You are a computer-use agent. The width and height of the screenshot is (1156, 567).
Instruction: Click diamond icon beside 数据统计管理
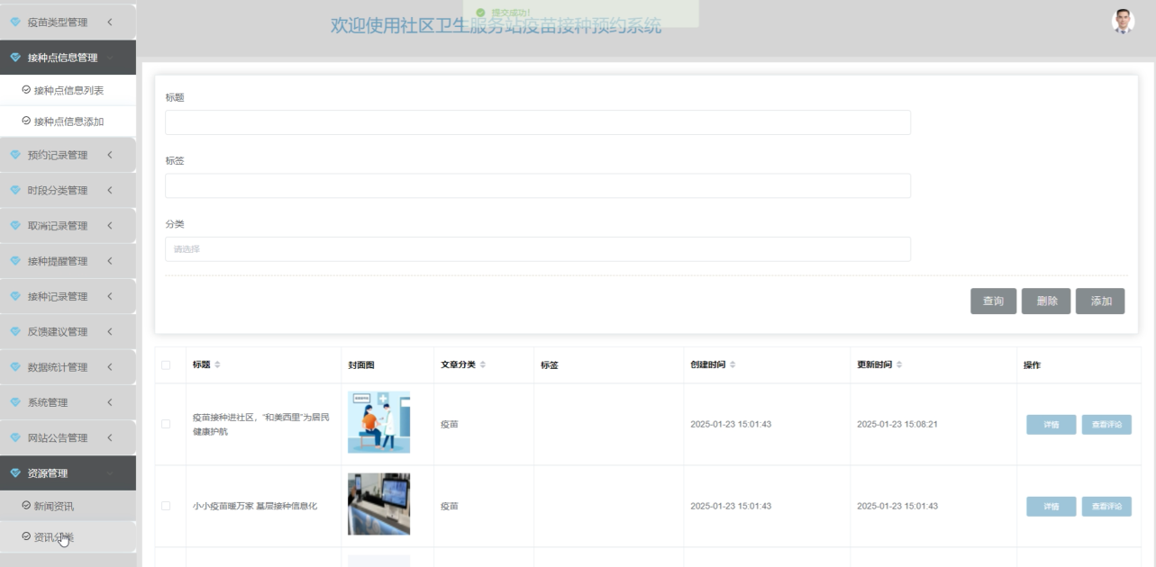[15, 367]
